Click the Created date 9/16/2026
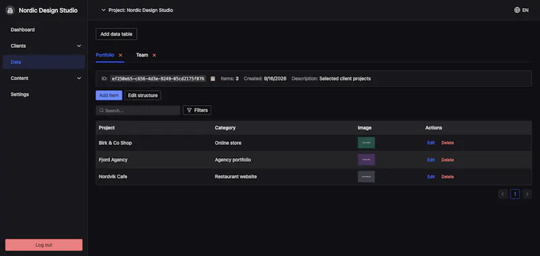The image size is (540, 256). click(275, 79)
